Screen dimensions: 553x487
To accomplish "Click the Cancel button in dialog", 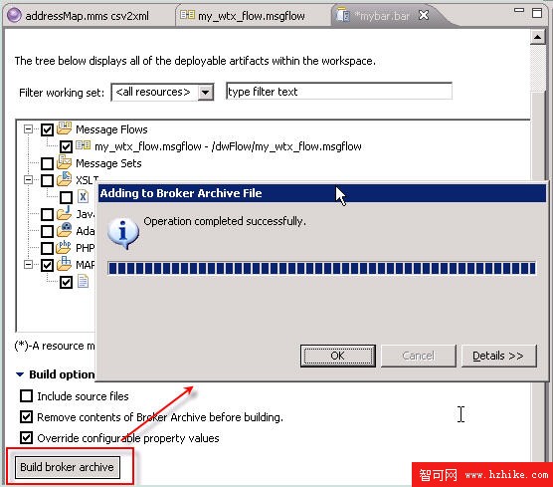I will click(x=419, y=356).
